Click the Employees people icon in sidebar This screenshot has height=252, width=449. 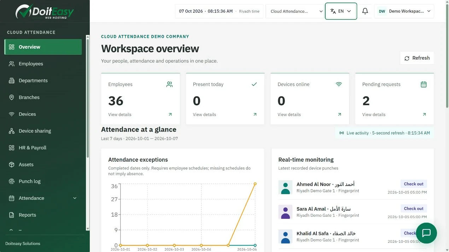[x=12, y=64]
